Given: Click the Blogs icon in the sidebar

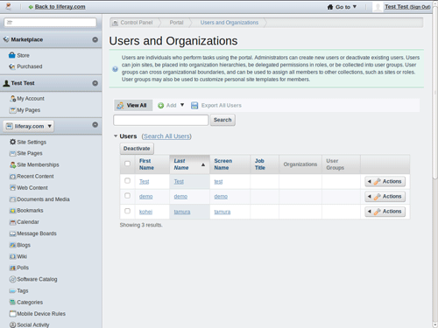Looking at the screenshot, I should point(12,245).
